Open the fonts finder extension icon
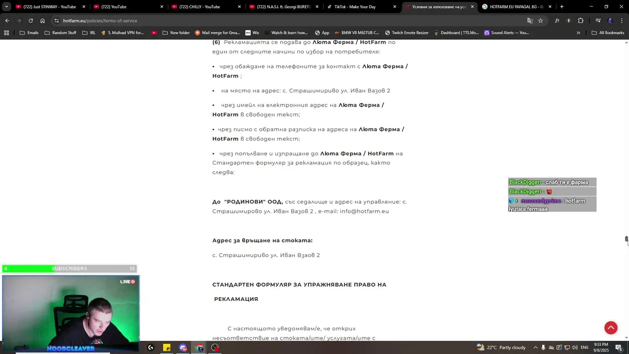 pyautogui.click(x=557, y=21)
